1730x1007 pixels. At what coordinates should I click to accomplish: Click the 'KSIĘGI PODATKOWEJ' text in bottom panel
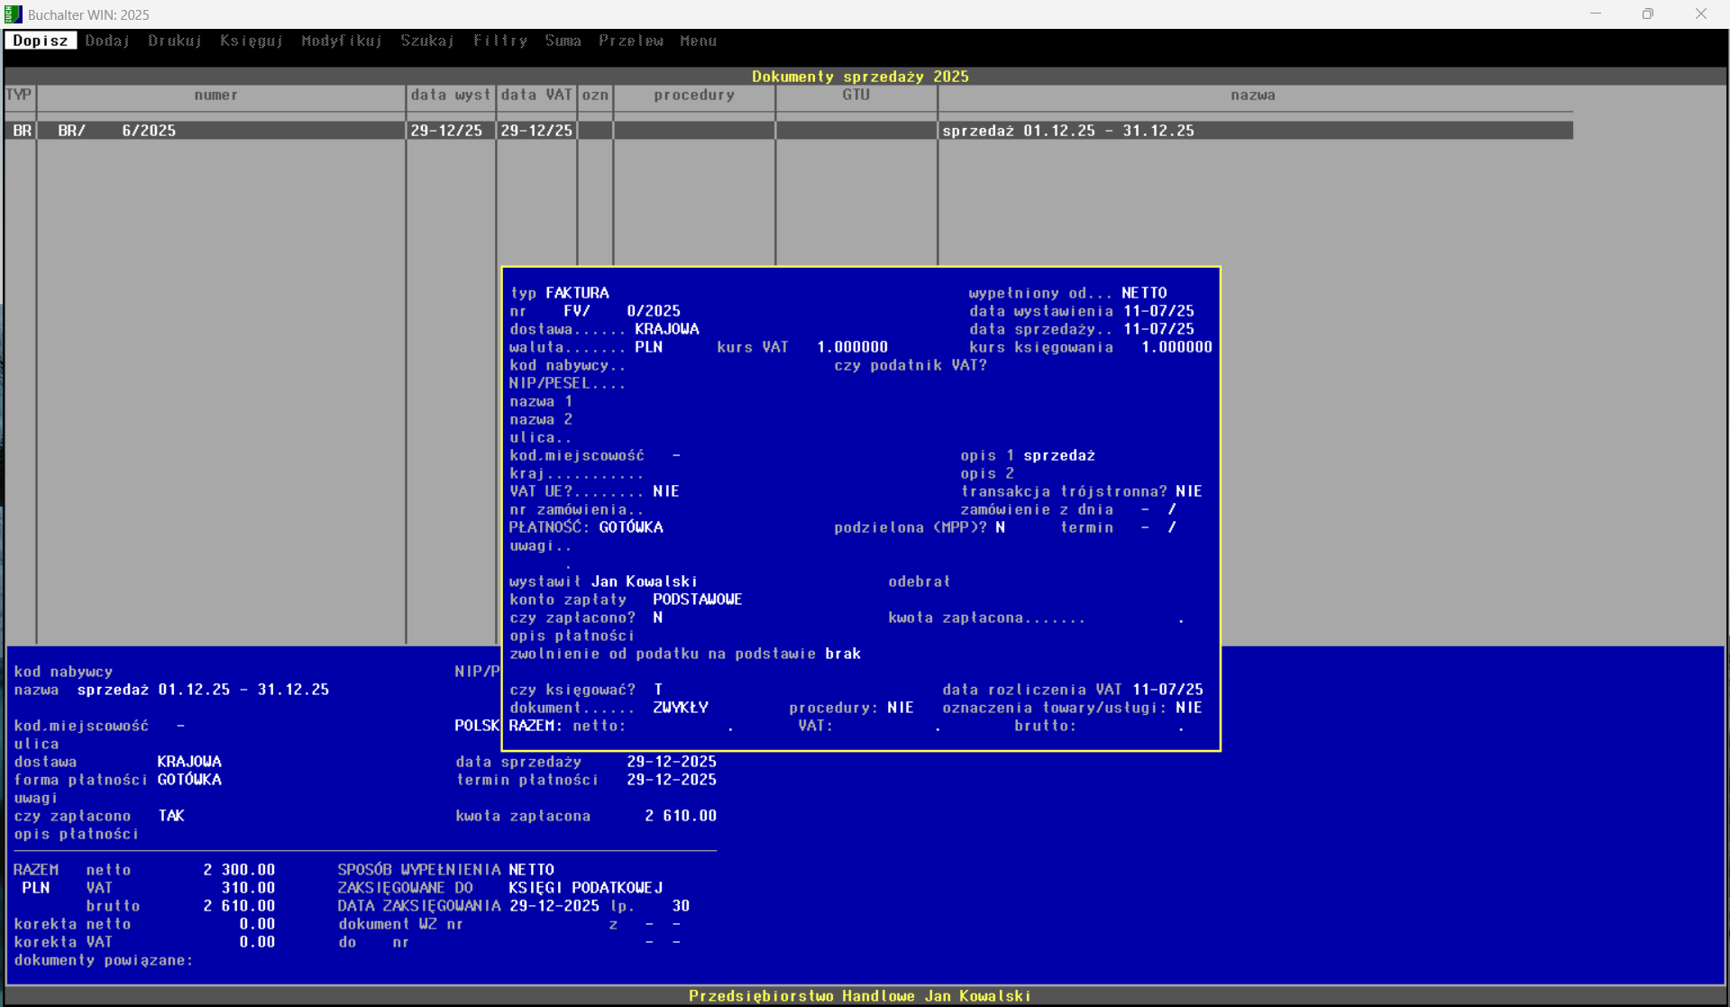[x=586, y=888]
